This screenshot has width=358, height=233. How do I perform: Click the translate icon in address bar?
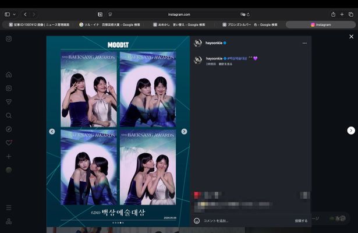243,15
